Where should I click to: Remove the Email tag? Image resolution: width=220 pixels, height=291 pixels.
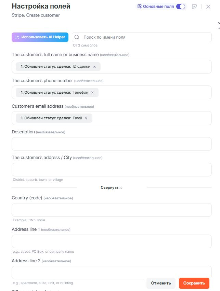[x=86, y=118]
